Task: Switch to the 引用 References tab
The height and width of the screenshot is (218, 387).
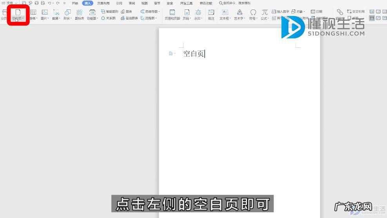Action: click(119, 3)
